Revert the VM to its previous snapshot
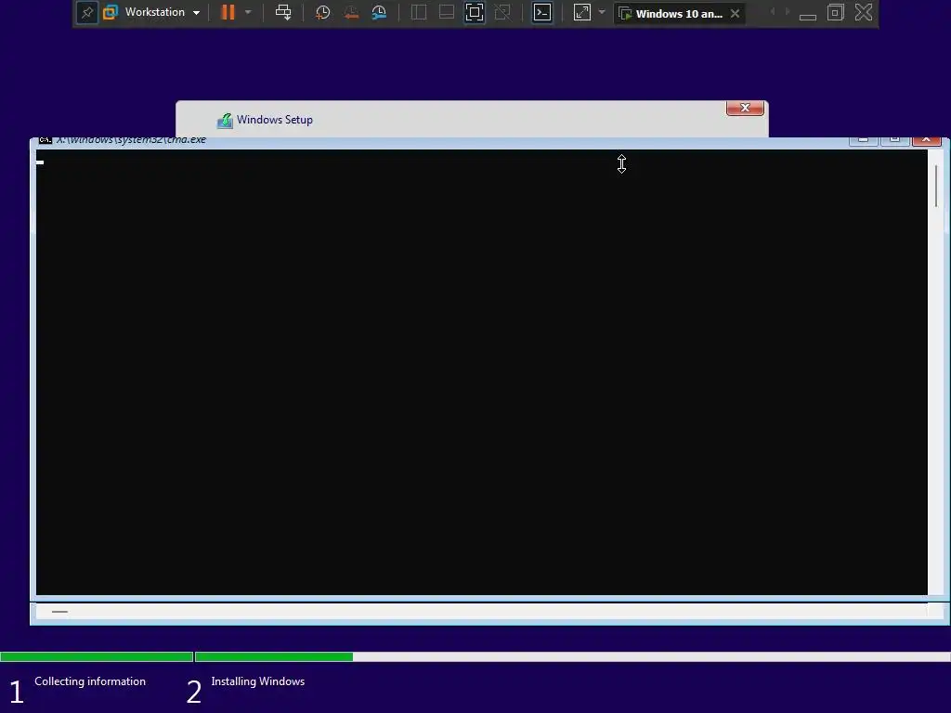This screenshot has width=951, height=713. point(351,12)
